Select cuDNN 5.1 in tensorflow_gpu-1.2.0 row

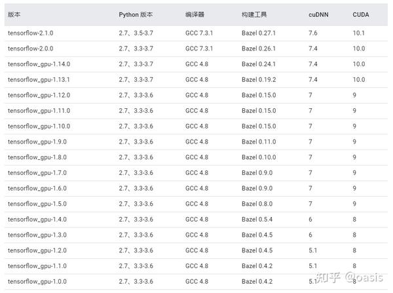(x=313, y=250)
